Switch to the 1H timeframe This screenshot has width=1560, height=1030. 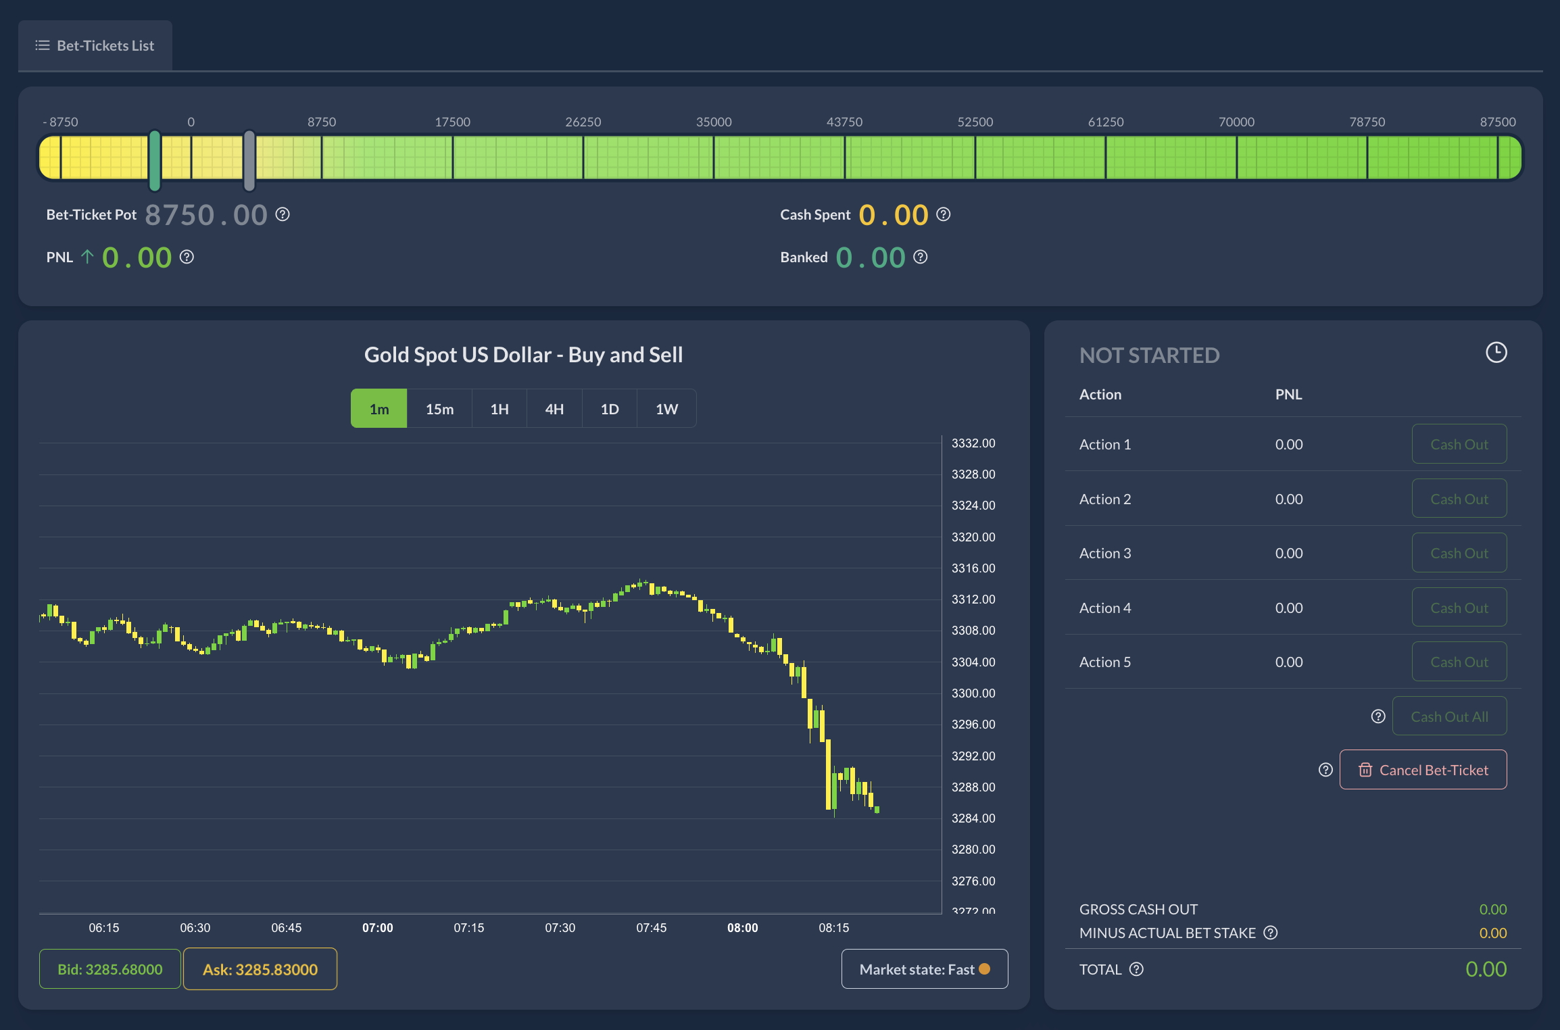499,409
